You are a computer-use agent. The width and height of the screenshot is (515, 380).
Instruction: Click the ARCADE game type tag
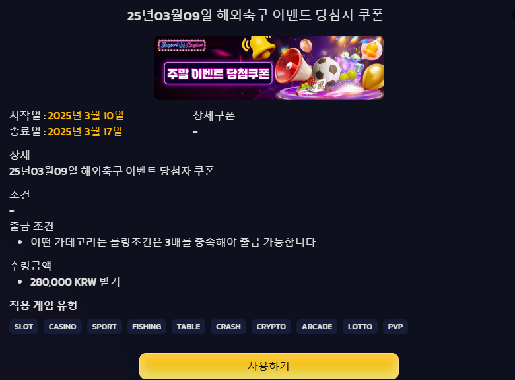pos(317,327)
